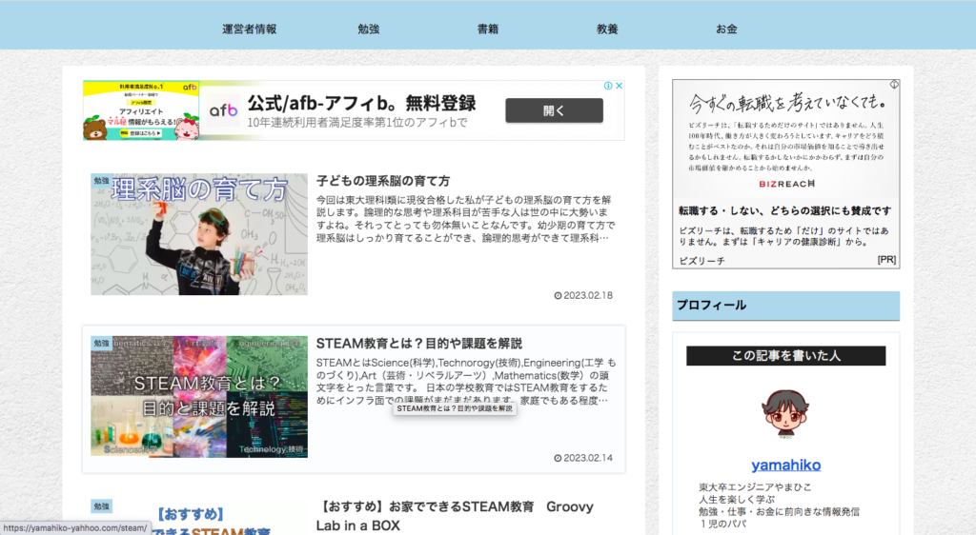976x535 pixels.
Task: Open article 子どもの理系脳の育て方
Action: click(383, 181)
